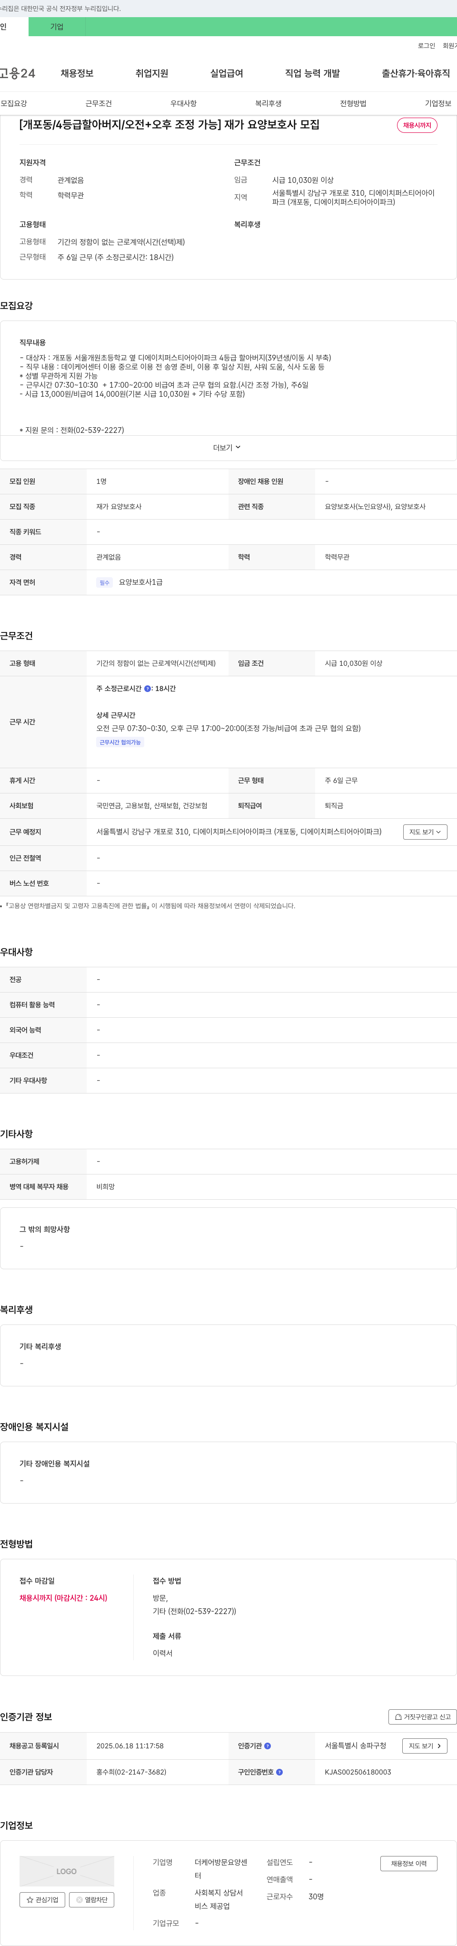Click the 이력서 submission document text
The height and width of the screenshot is (1946, 457).
tap(162, 1653)
